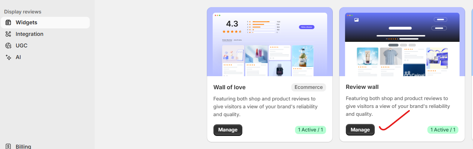Viewport: 473px width, 149px height.
Task: Manage the Review wall widget
Action: click(x=360, y=130)
